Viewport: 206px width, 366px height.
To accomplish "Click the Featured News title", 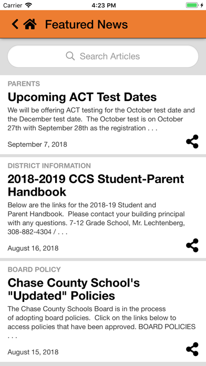I will point(86,24).
